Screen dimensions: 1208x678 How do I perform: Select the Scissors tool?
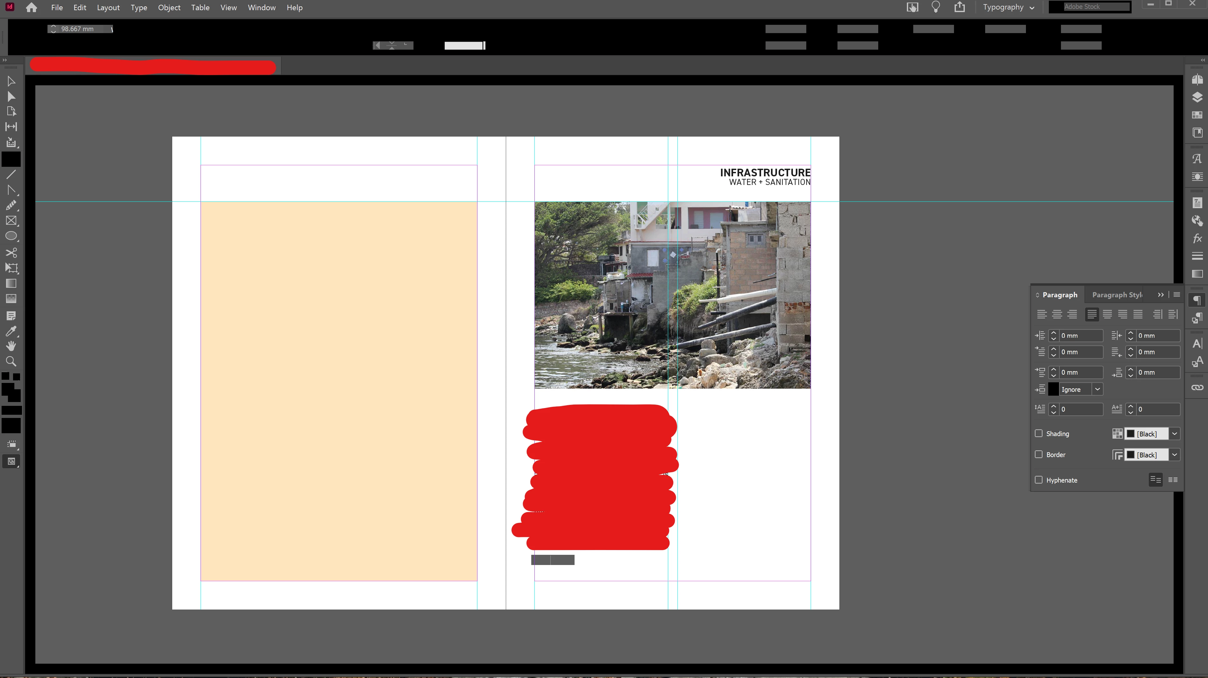coord(11,253)
